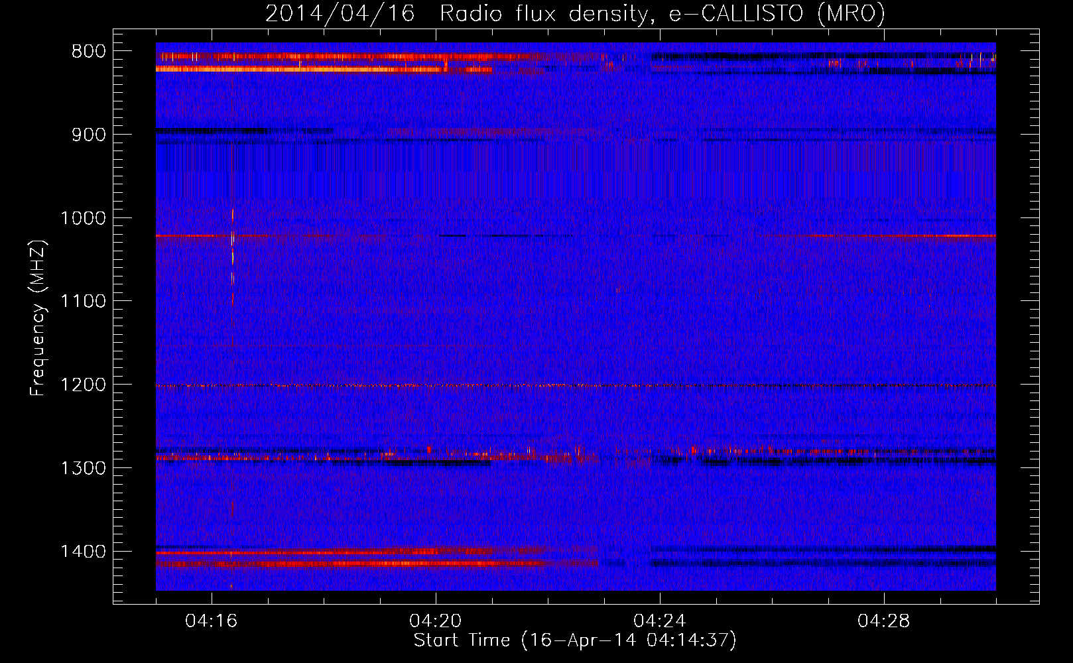Select the 1400 frequency axis label
Image resolution: width=1073 pixels, height=663 pixels.
[83, 552]
